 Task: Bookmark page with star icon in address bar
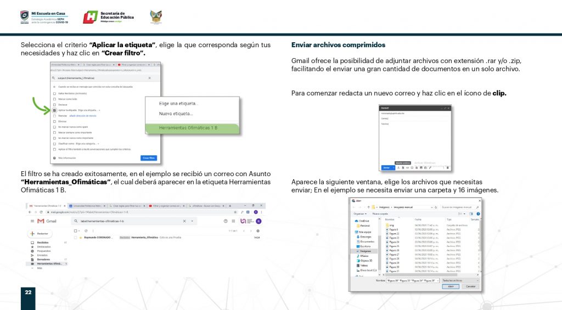click(235, 212)
